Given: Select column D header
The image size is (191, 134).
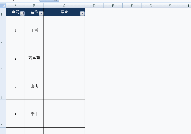Looking at the screenshot, I should (94, 6).
